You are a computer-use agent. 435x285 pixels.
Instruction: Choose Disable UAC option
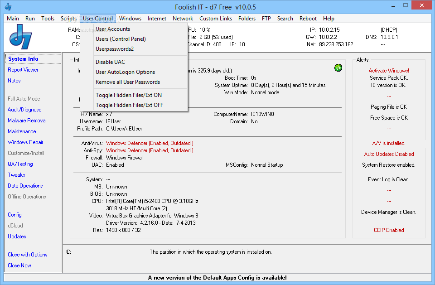(x=134, y=62)
